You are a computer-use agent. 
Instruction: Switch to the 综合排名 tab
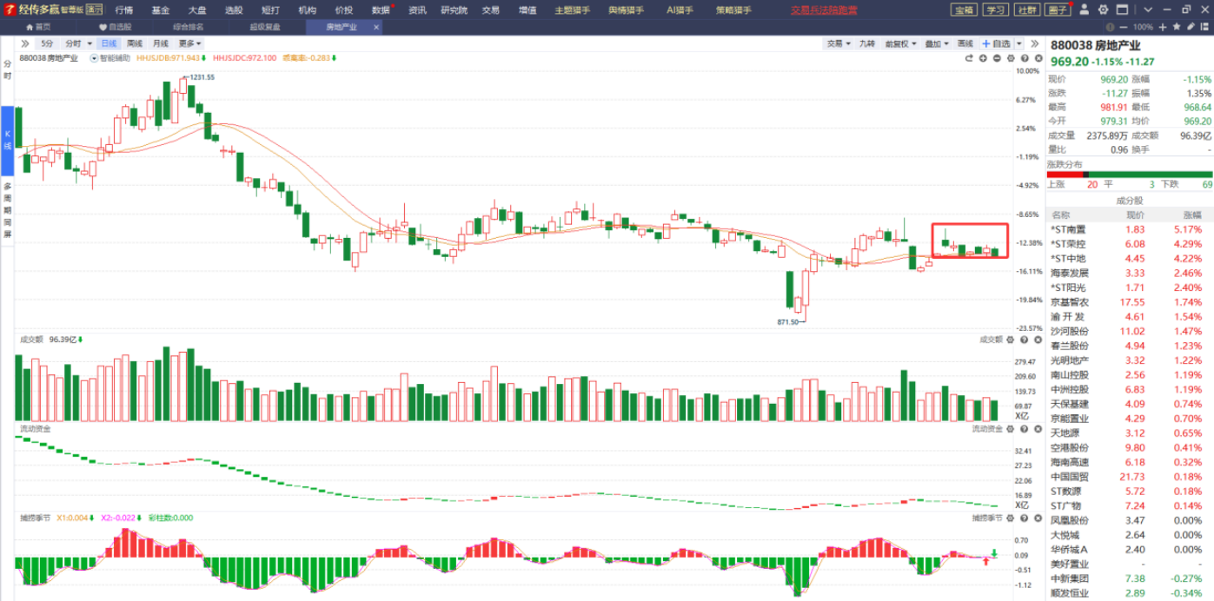point(188,27)
